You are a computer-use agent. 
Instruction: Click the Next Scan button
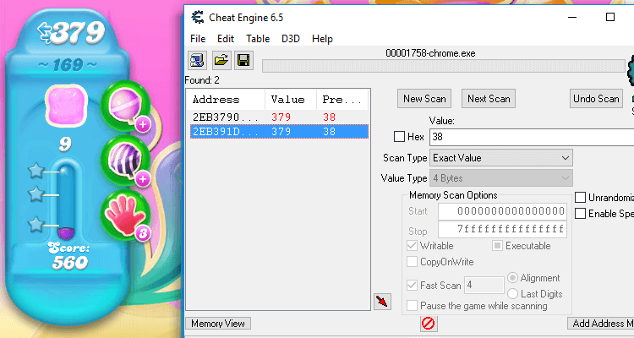click(x=489, y=99)
